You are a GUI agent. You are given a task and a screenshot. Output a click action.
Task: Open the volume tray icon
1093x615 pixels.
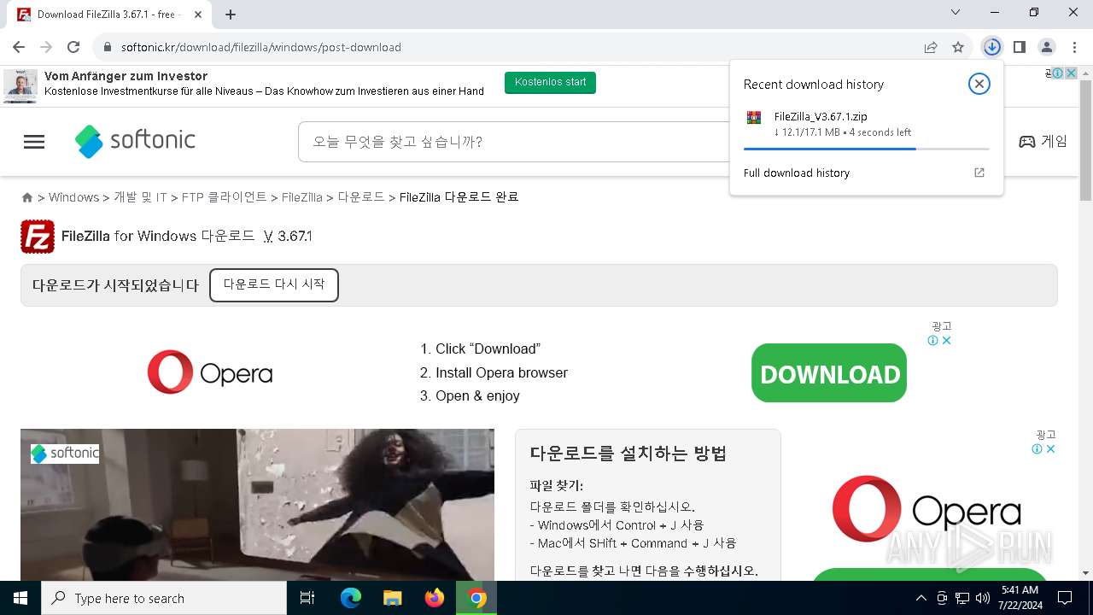tap(983, 598)
